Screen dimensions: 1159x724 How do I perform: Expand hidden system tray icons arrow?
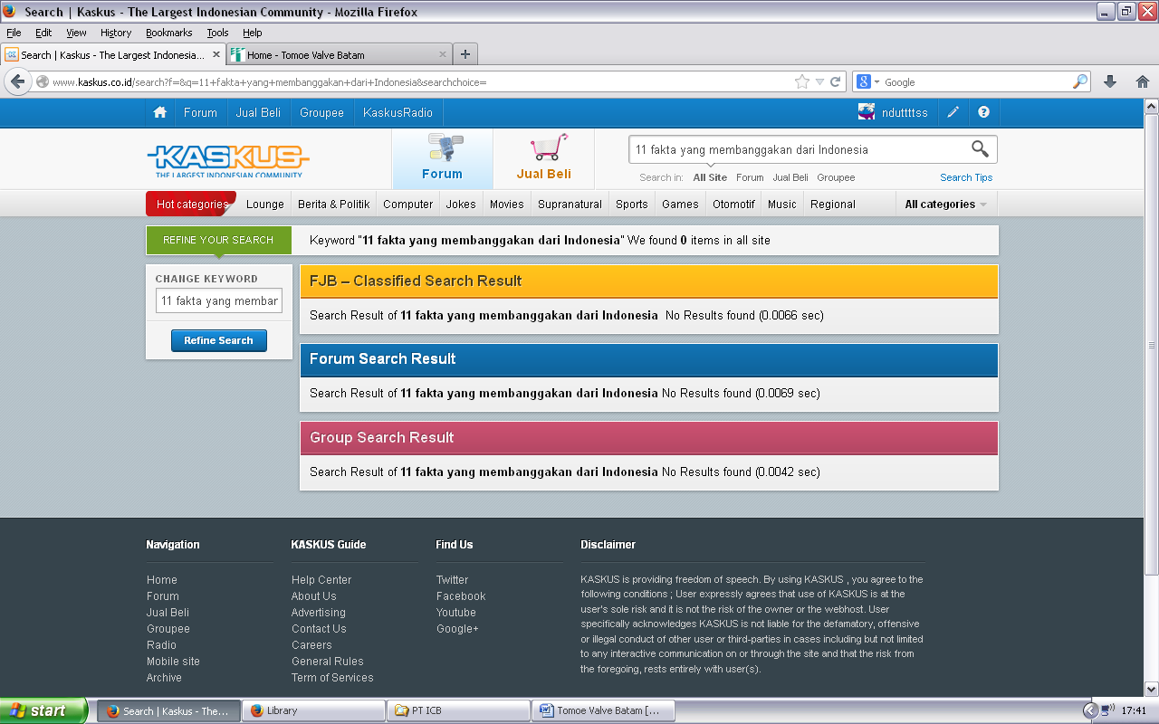[1091, 710]
